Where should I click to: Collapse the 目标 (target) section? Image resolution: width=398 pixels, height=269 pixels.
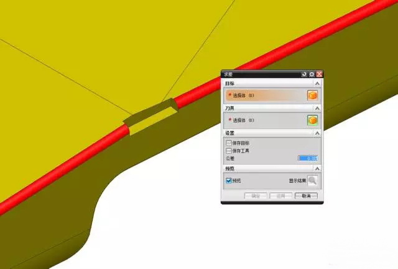click(317, 83)
